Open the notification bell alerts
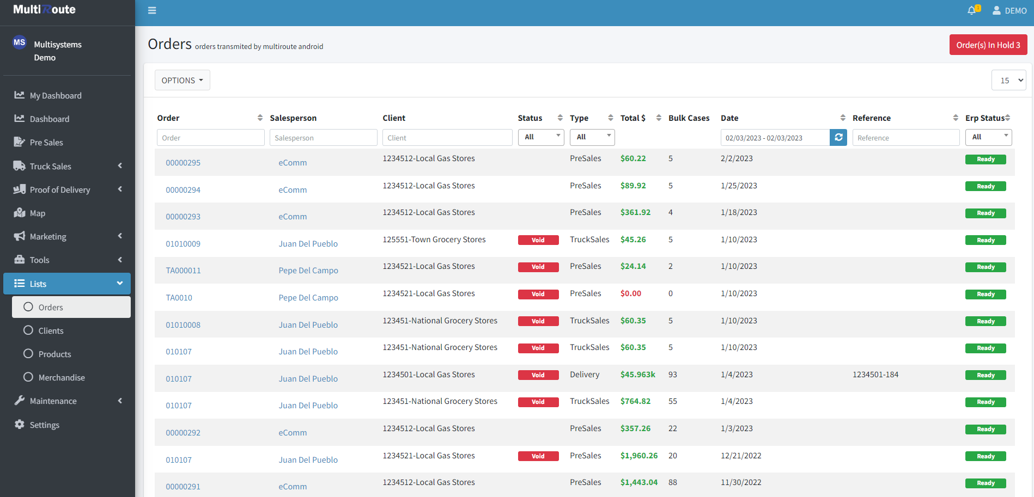 click(x=973, y=10)
